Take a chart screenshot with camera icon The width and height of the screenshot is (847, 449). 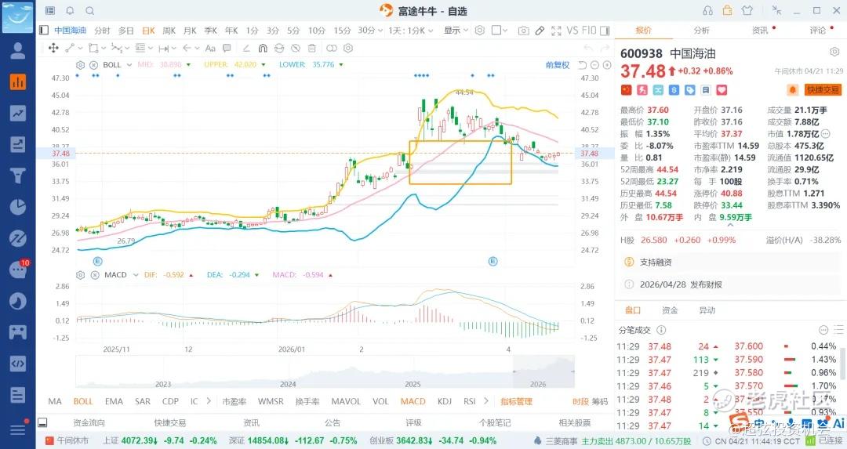[523, 31]
